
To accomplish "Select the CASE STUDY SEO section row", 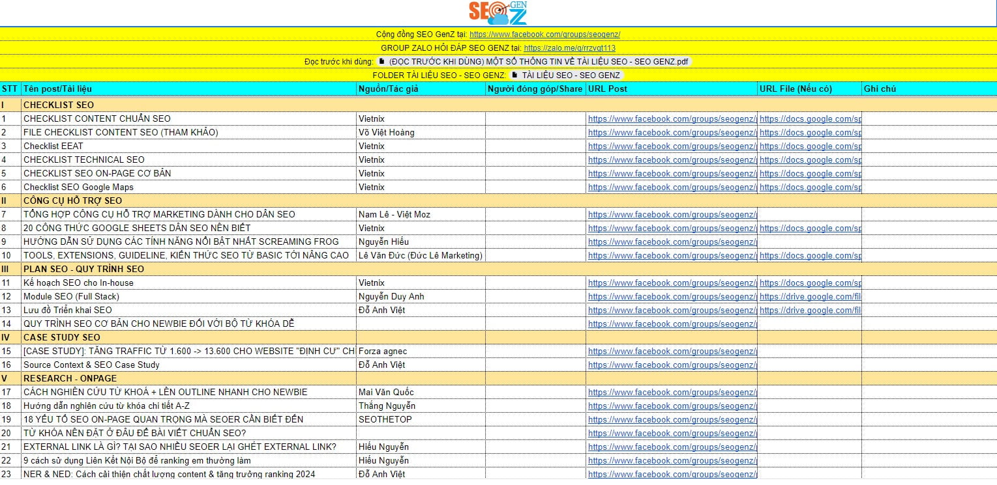I will click(498, 337).
